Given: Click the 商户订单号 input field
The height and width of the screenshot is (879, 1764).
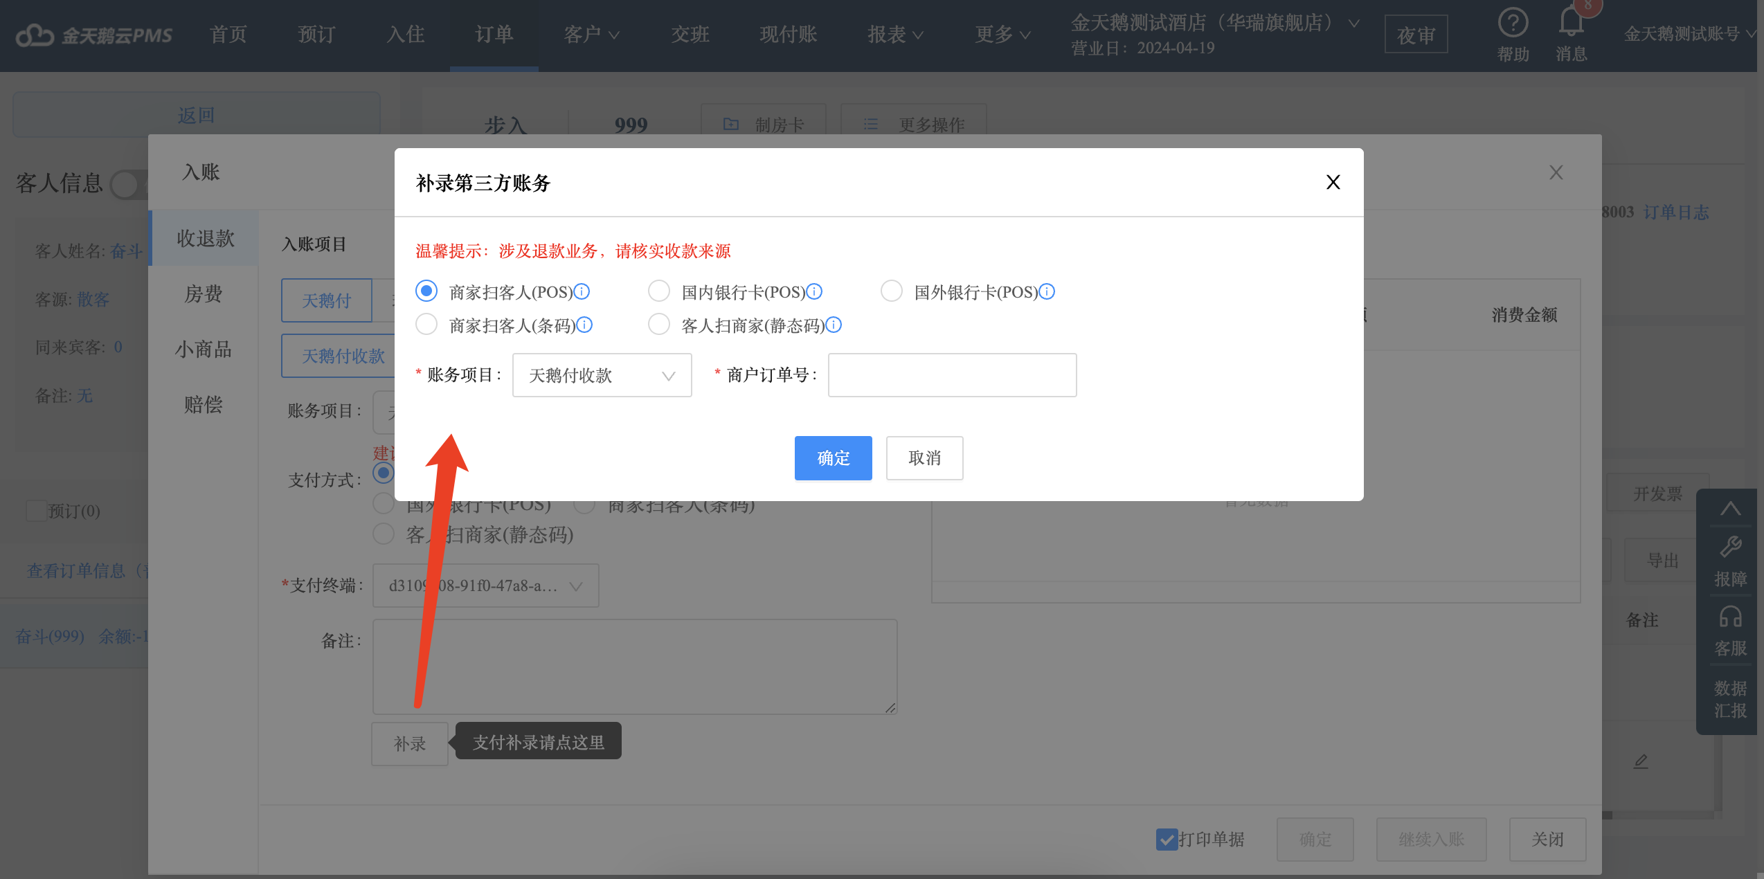Looking at the screenshot, I should [952, 375].
